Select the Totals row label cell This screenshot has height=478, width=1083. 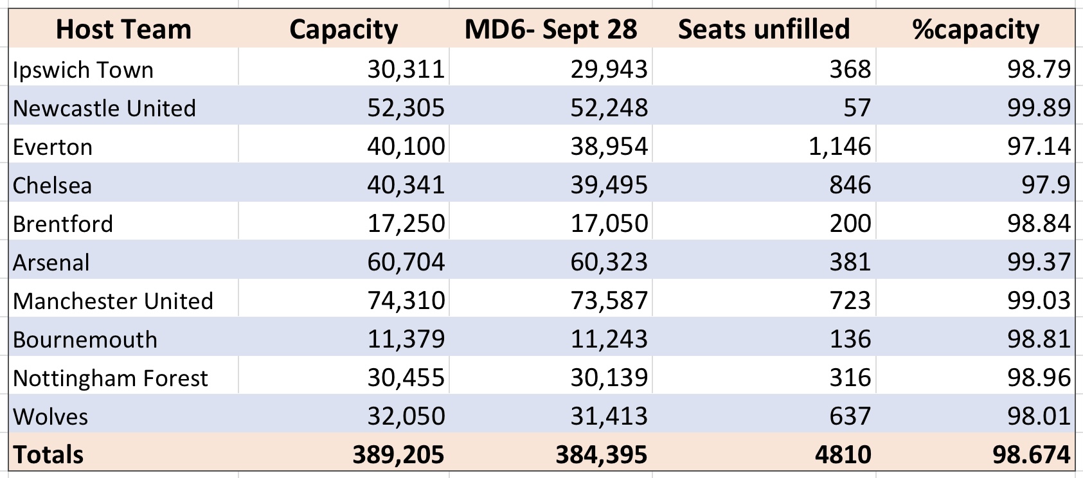tap(123, 452)
